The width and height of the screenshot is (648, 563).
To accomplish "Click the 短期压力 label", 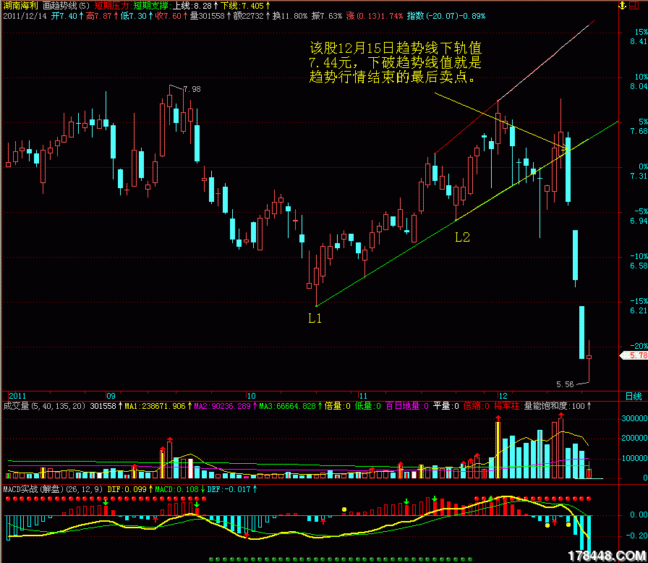I will click(111, 6).
